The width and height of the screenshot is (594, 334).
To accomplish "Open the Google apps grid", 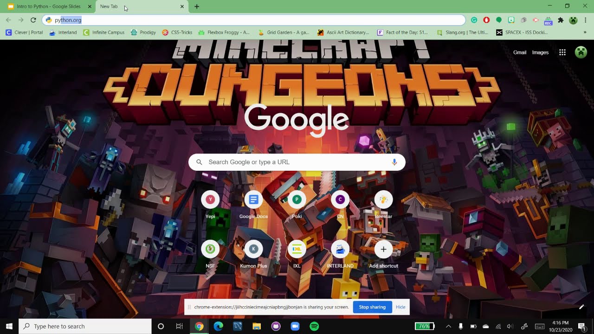I will [562, 52].
